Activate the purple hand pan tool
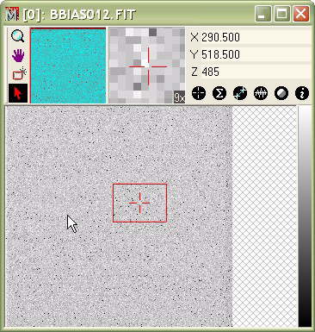The width and height of the screenshot is (315, 332). tap(18, 55)
